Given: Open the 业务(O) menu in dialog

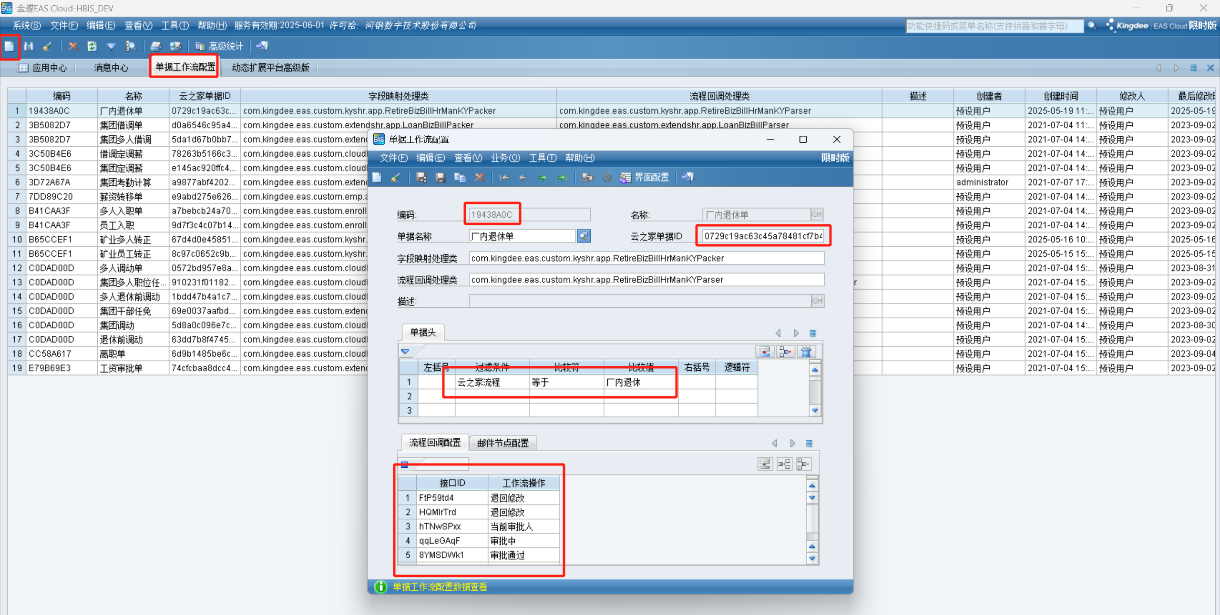Looking at the screenshot, I should pyautogui.click(x=505, y=158).
